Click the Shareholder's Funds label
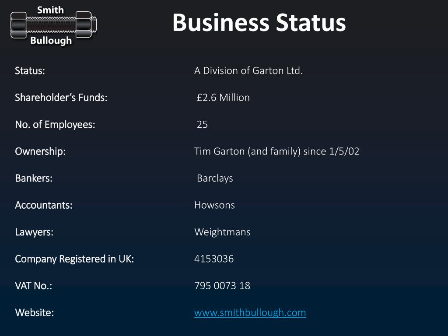448x336 pixels. tap(61, 98)
